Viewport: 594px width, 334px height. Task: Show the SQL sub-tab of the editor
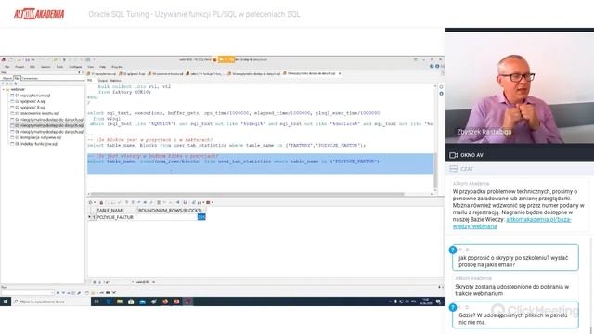click(90, 81)
